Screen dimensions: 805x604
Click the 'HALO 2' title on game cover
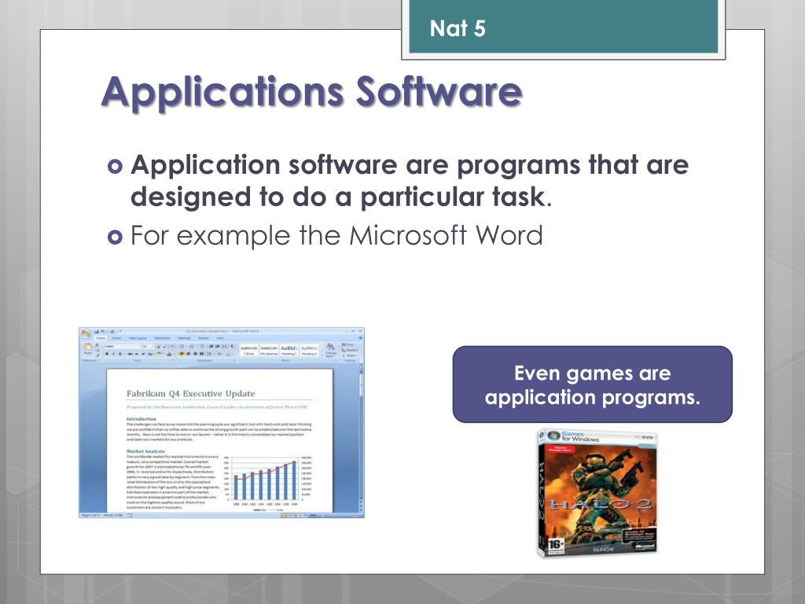(x=601, y=504)
